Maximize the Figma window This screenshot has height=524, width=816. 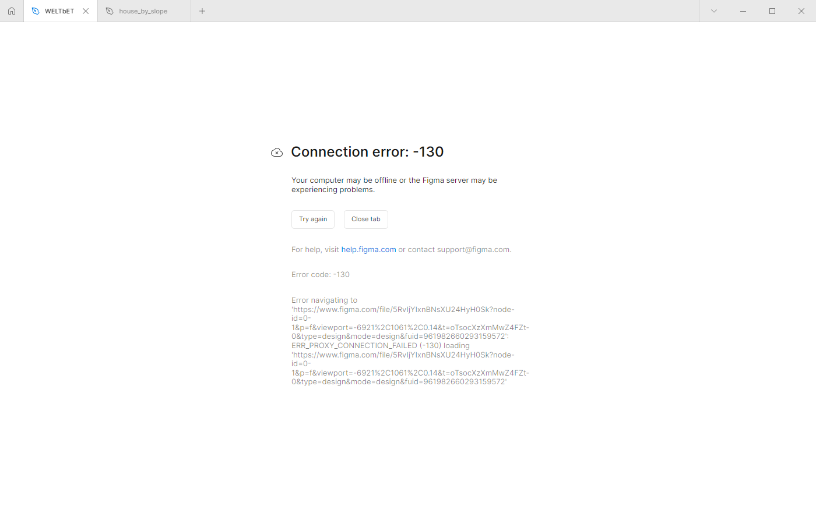(772, 11)
